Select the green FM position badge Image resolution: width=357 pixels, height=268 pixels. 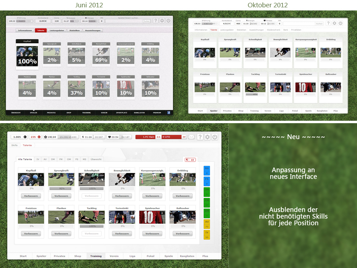[x=207, y=202]
